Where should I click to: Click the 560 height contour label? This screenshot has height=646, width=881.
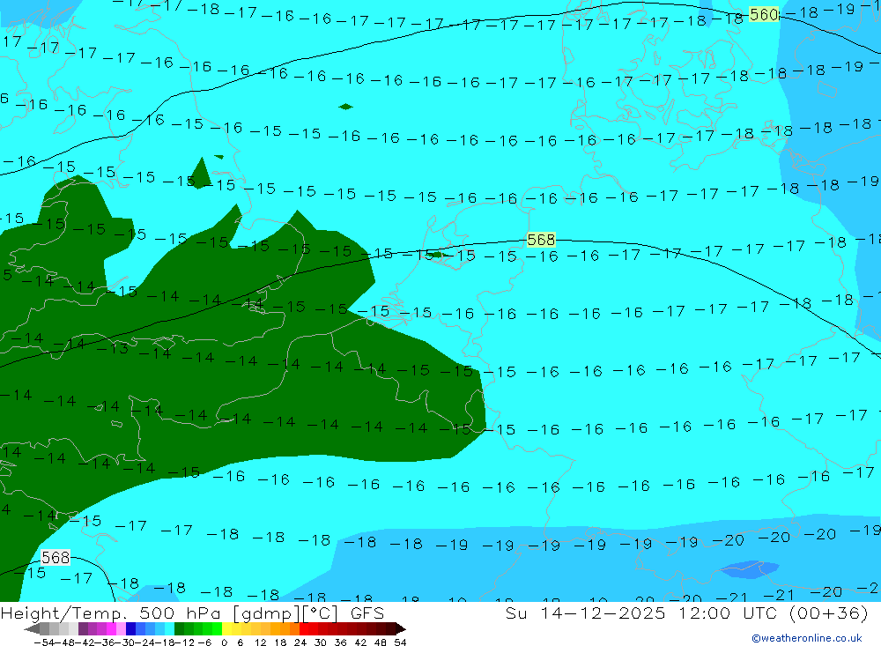(764, 15)
